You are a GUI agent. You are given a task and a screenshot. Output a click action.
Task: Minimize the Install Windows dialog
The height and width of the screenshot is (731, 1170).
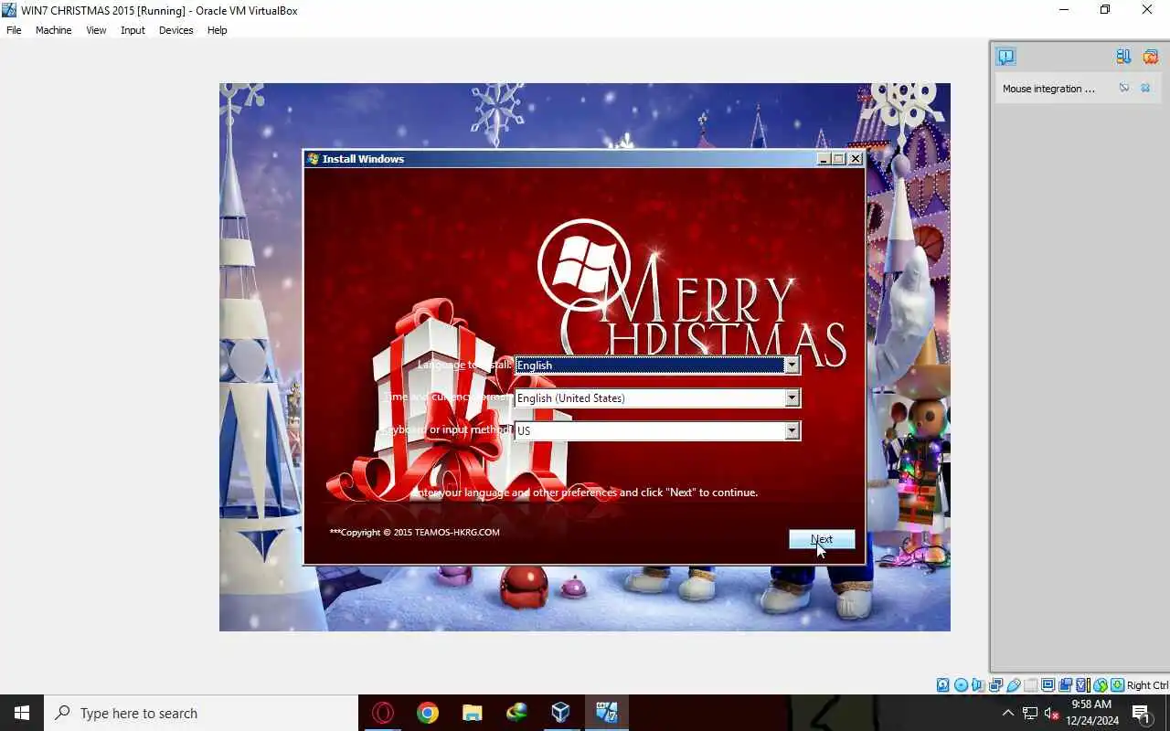point(823,159)
